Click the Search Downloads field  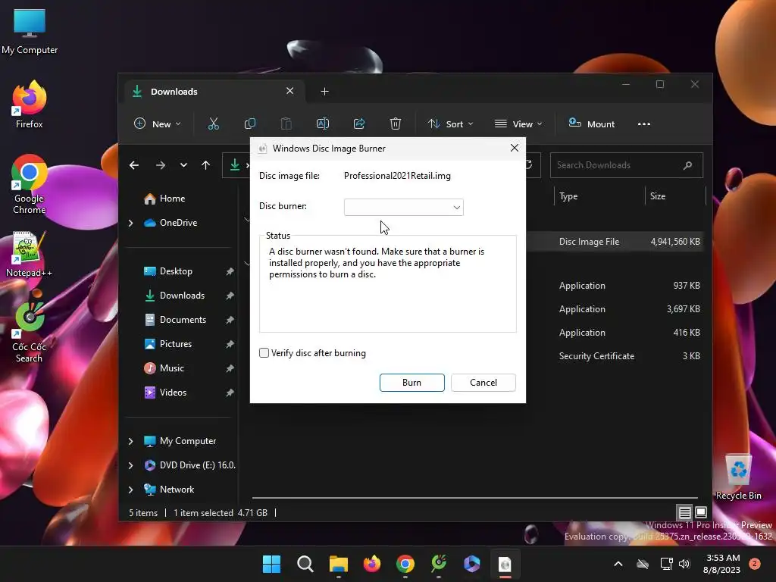pyautogui.click(x=626, y=165)
